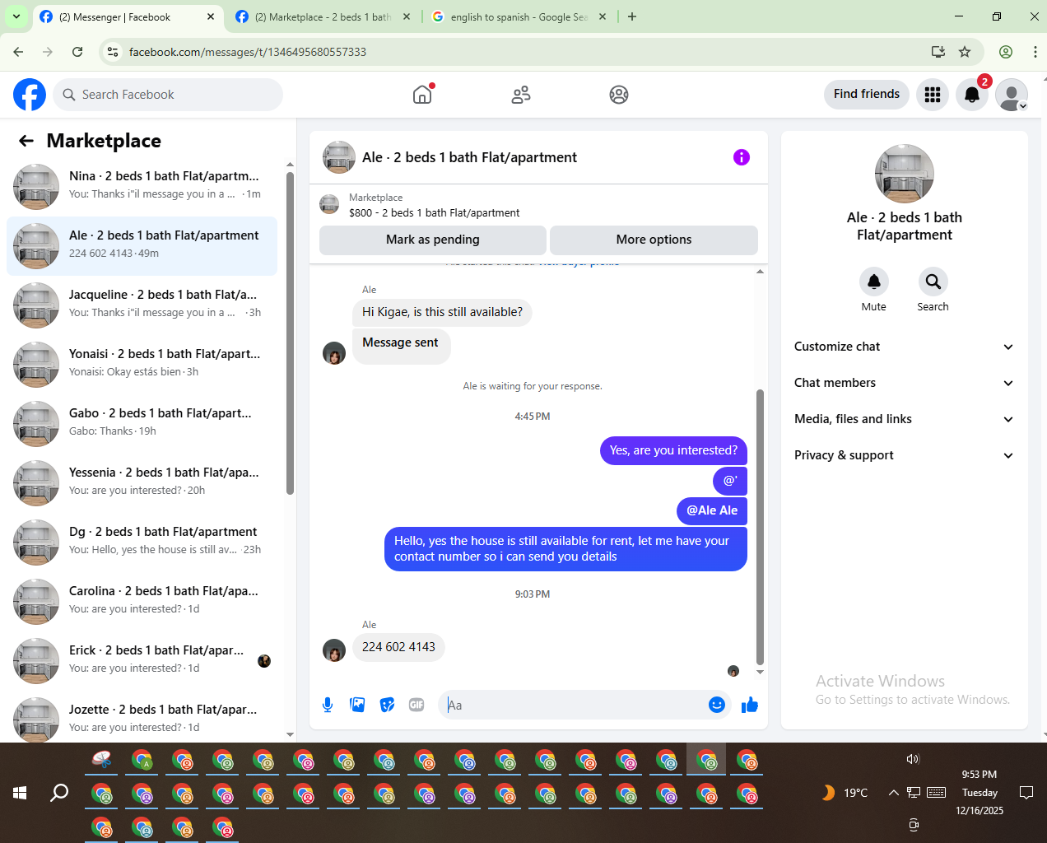Open Gabo 2 beds conversation
Viewport: 1047px width, 843px height.
142,424
